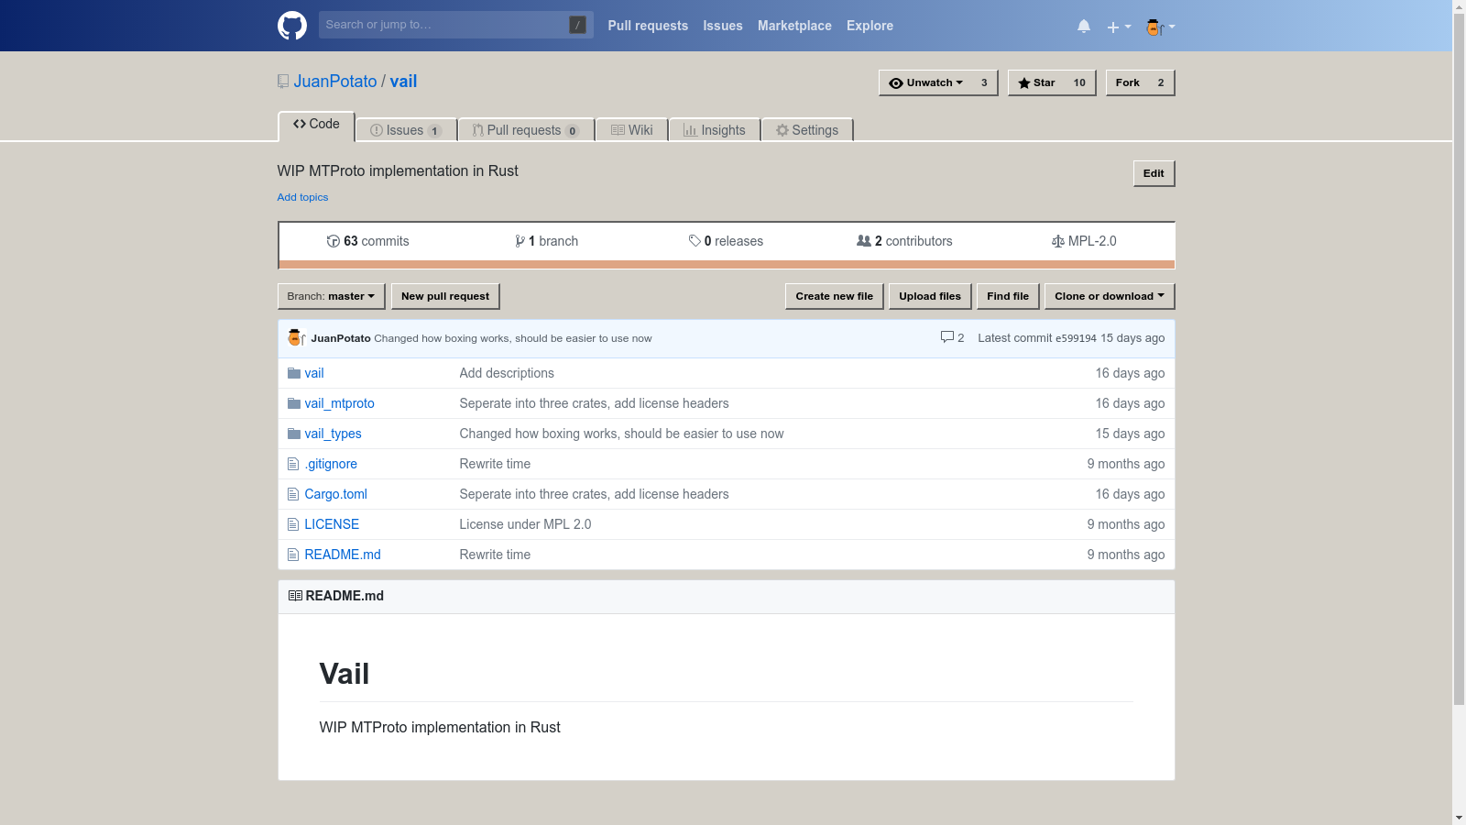Click the orange language breakdown bar
1466x825 pixels.
coord(726,264)
